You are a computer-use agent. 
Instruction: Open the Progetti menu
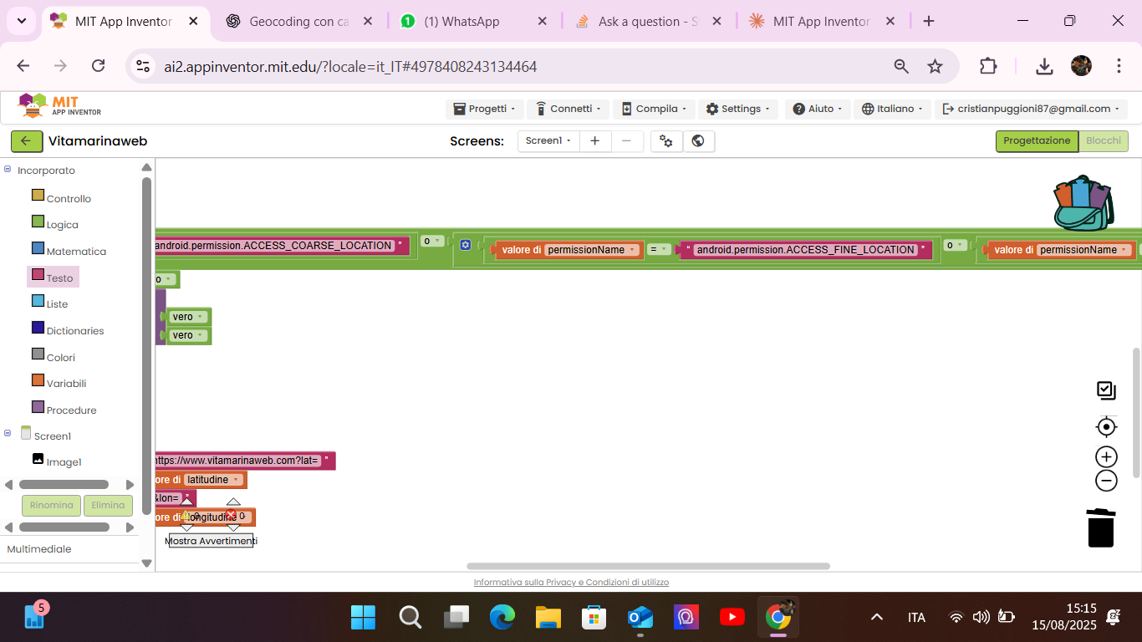485,109
